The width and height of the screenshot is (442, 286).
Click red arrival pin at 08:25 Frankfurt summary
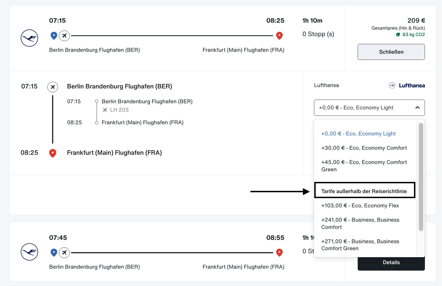click(279, 36)
